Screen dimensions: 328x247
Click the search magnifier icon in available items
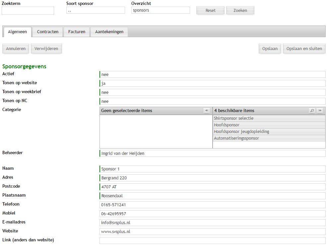312,111
